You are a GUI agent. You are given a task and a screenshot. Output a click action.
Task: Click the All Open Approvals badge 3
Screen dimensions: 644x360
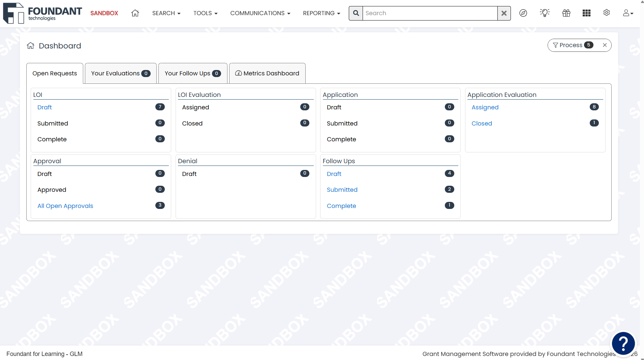[x=160, y=205]
